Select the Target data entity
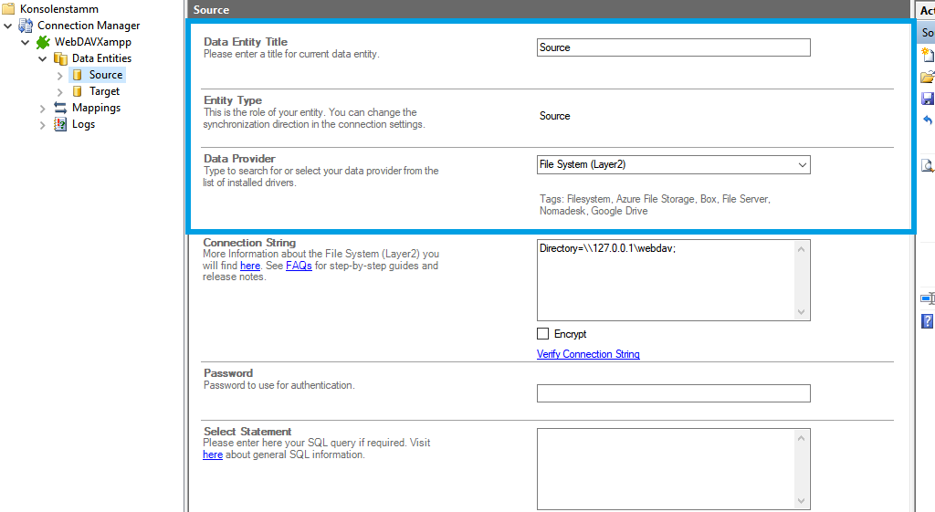This screenshot has height=512, width=935. [104, 91]
